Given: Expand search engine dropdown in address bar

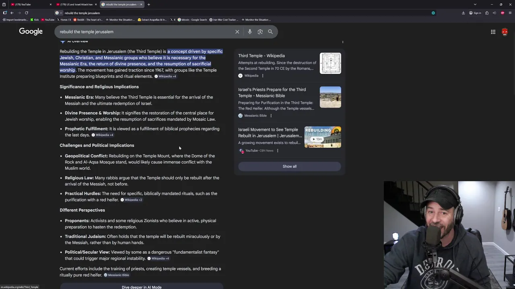Looking at the screenshot, I should tap(59, 13).
